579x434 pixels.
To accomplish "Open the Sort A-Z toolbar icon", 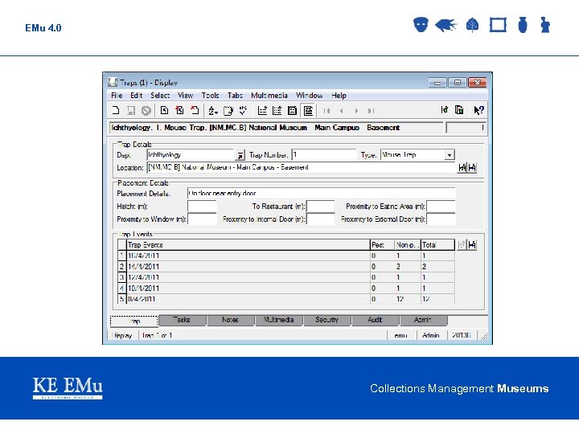I will (x=212, y=110).
